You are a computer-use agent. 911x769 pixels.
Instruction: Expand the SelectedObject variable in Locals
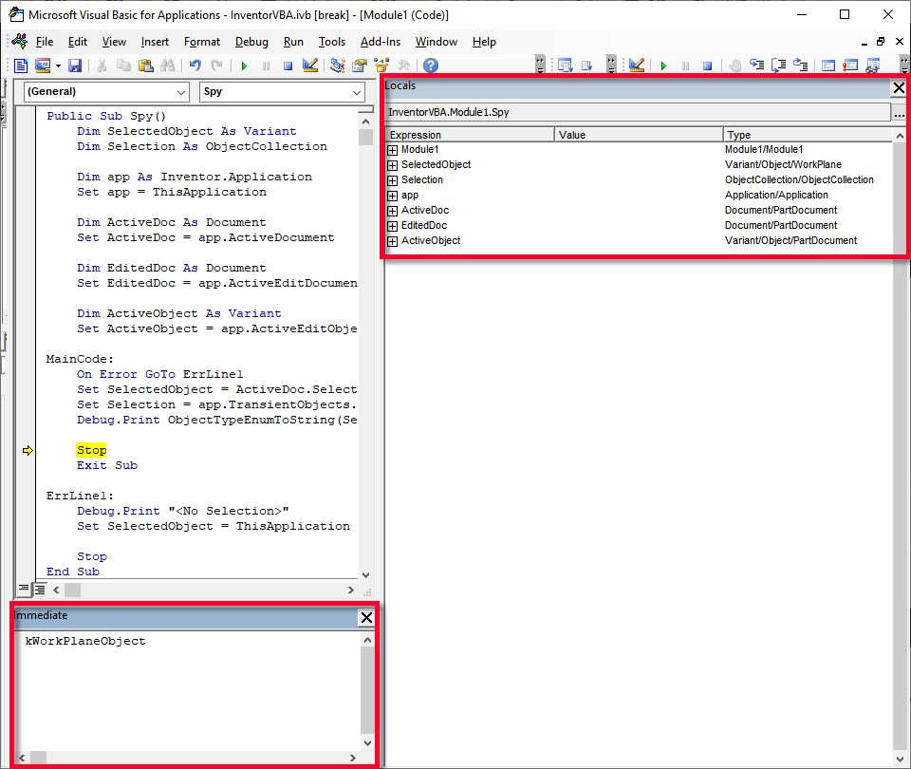click(392, 165)
